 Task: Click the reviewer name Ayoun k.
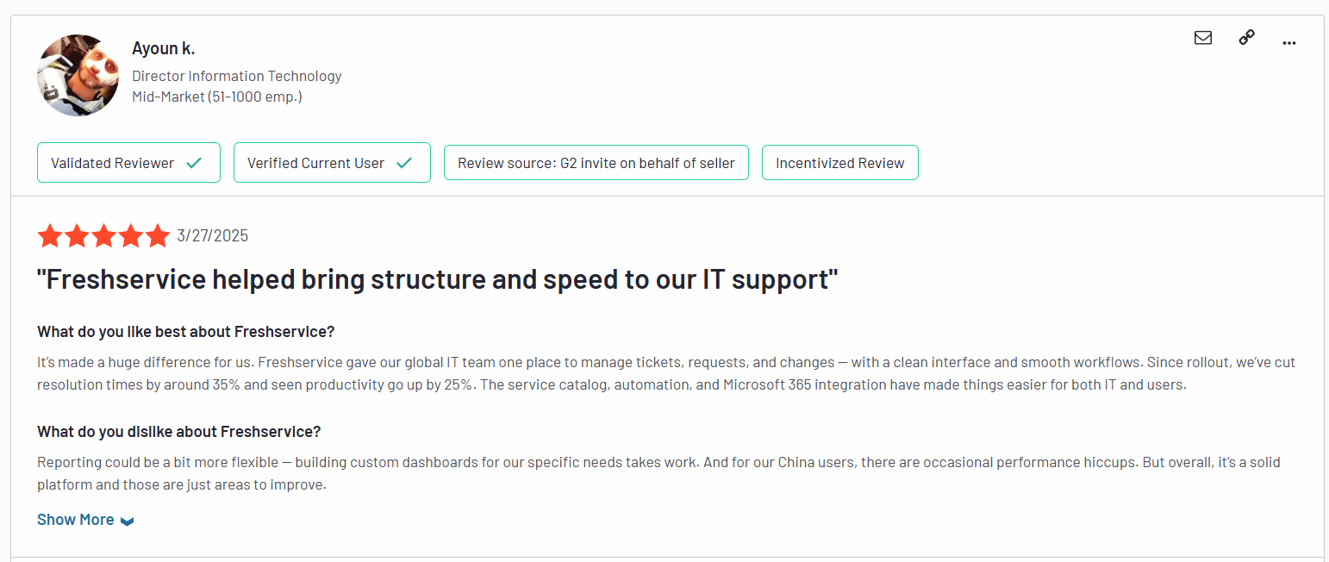coord(163,48)
